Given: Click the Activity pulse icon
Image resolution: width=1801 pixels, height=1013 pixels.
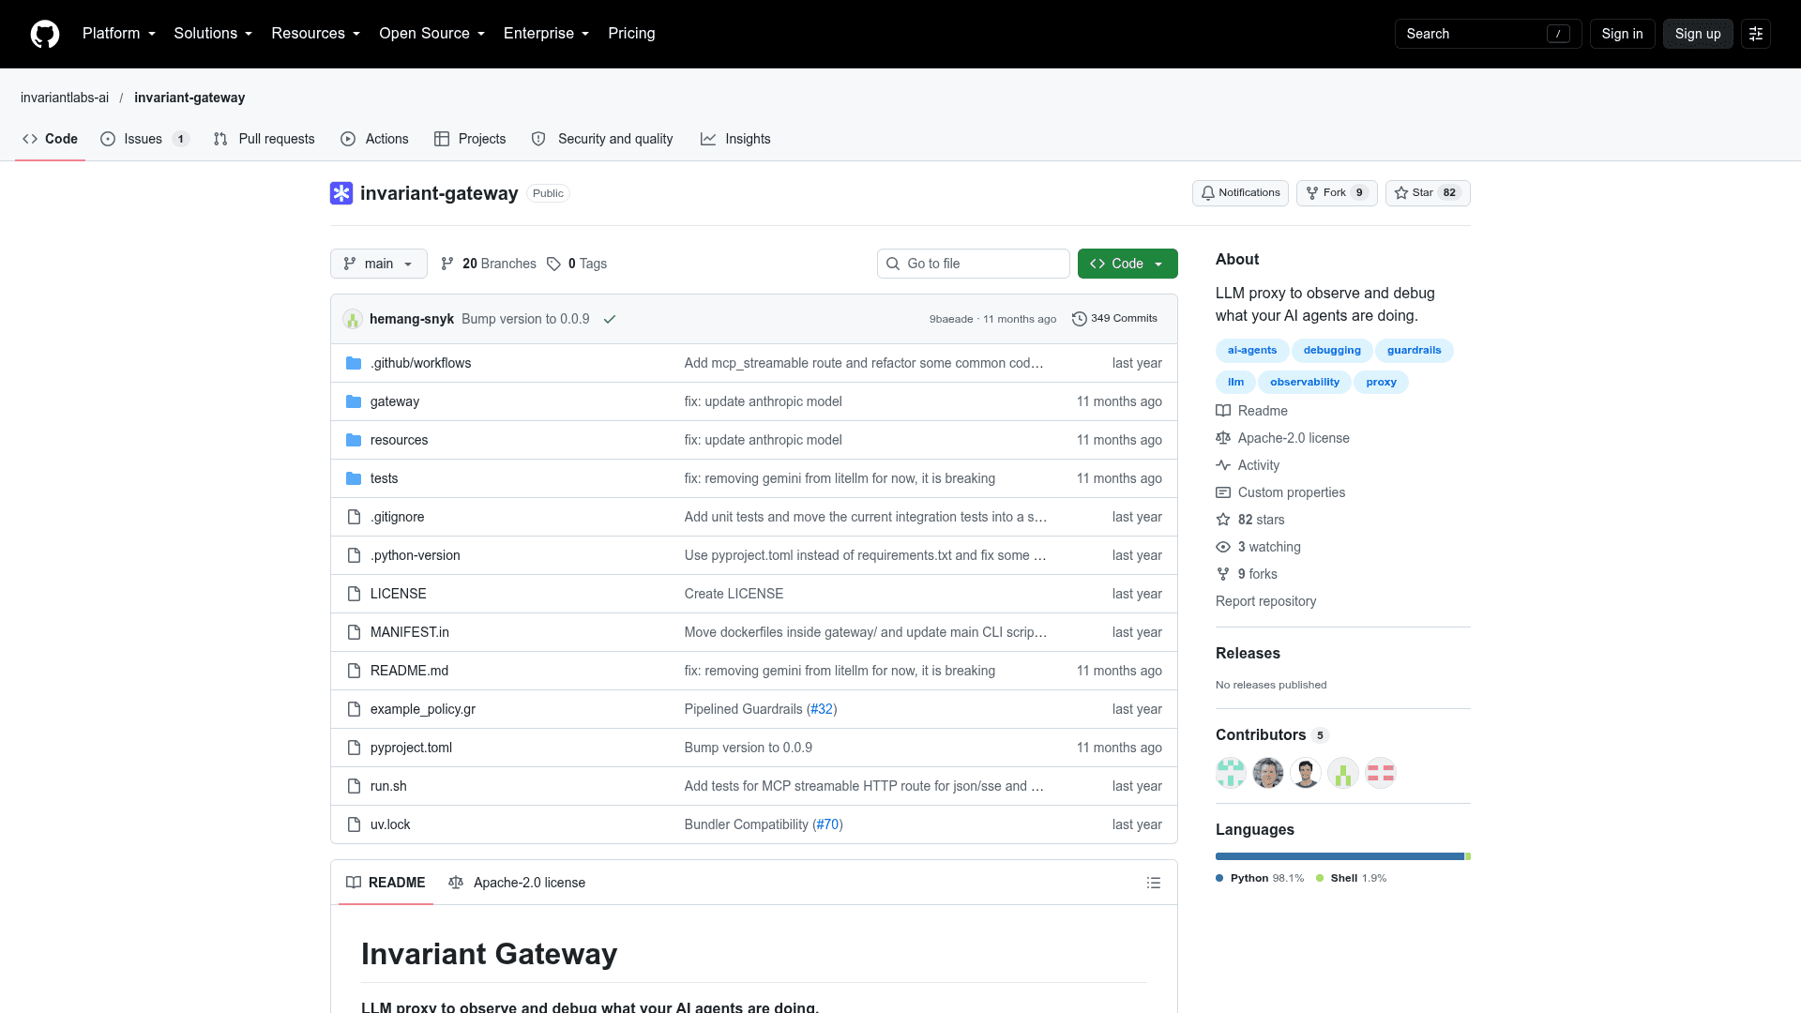Looking at the screenshot, I should (1223, 465).
